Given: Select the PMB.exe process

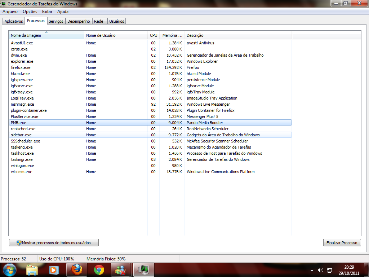Looking at the screenshot, I should [x=150, y=123].
